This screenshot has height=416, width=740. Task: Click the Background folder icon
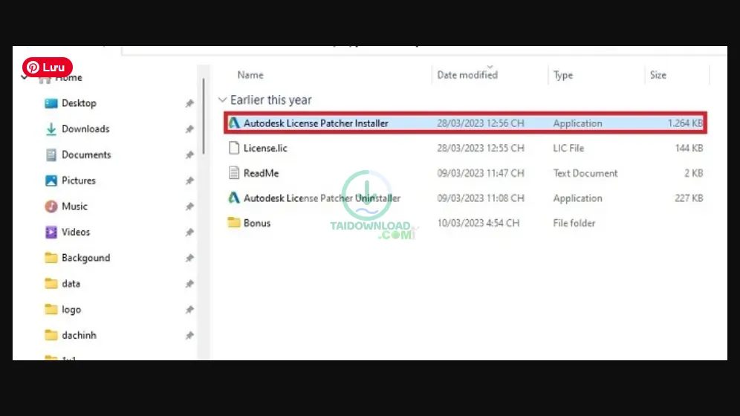tap(51, 258)
